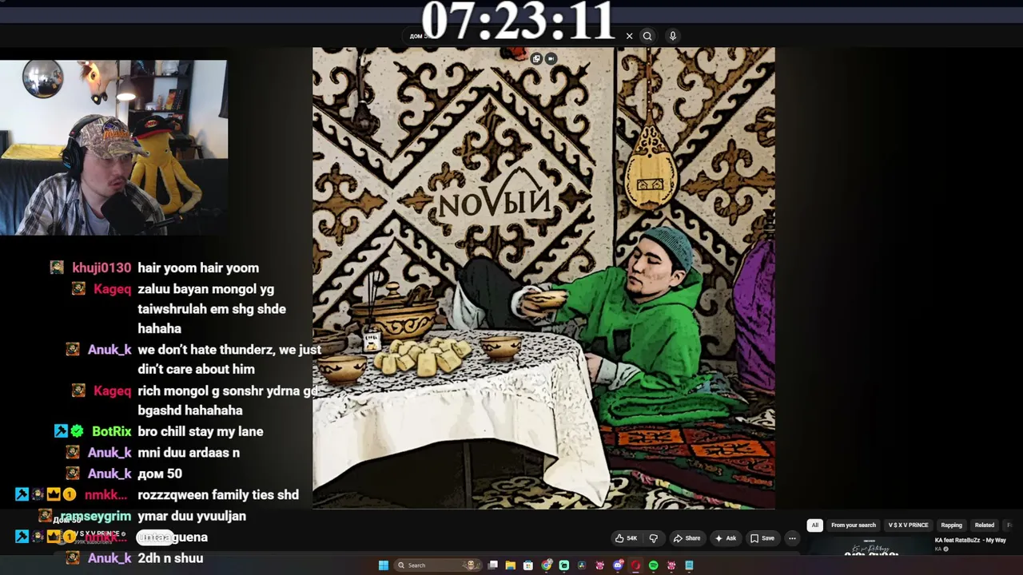Click the NOVЫЙ album art video

pos(543,278)
